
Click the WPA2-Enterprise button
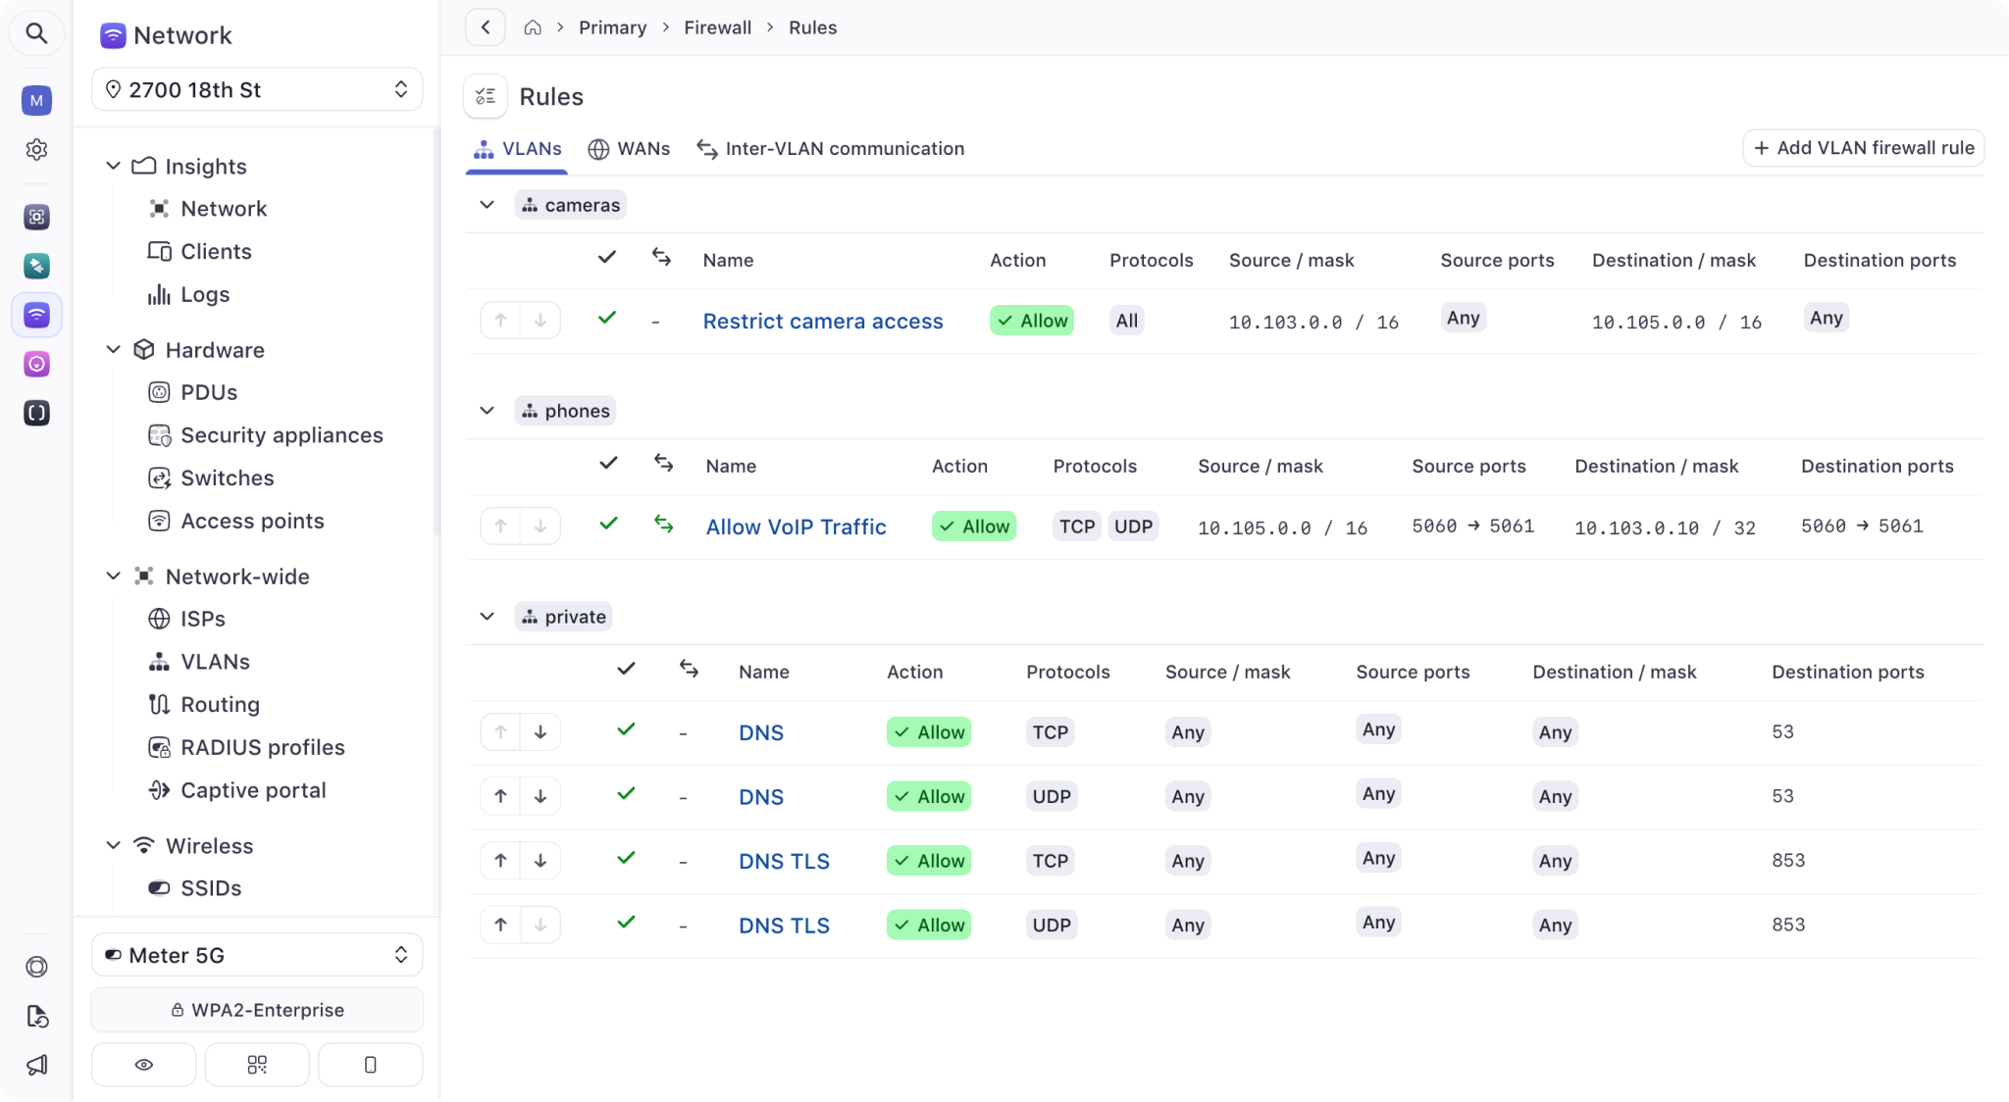click(257, 1010)
